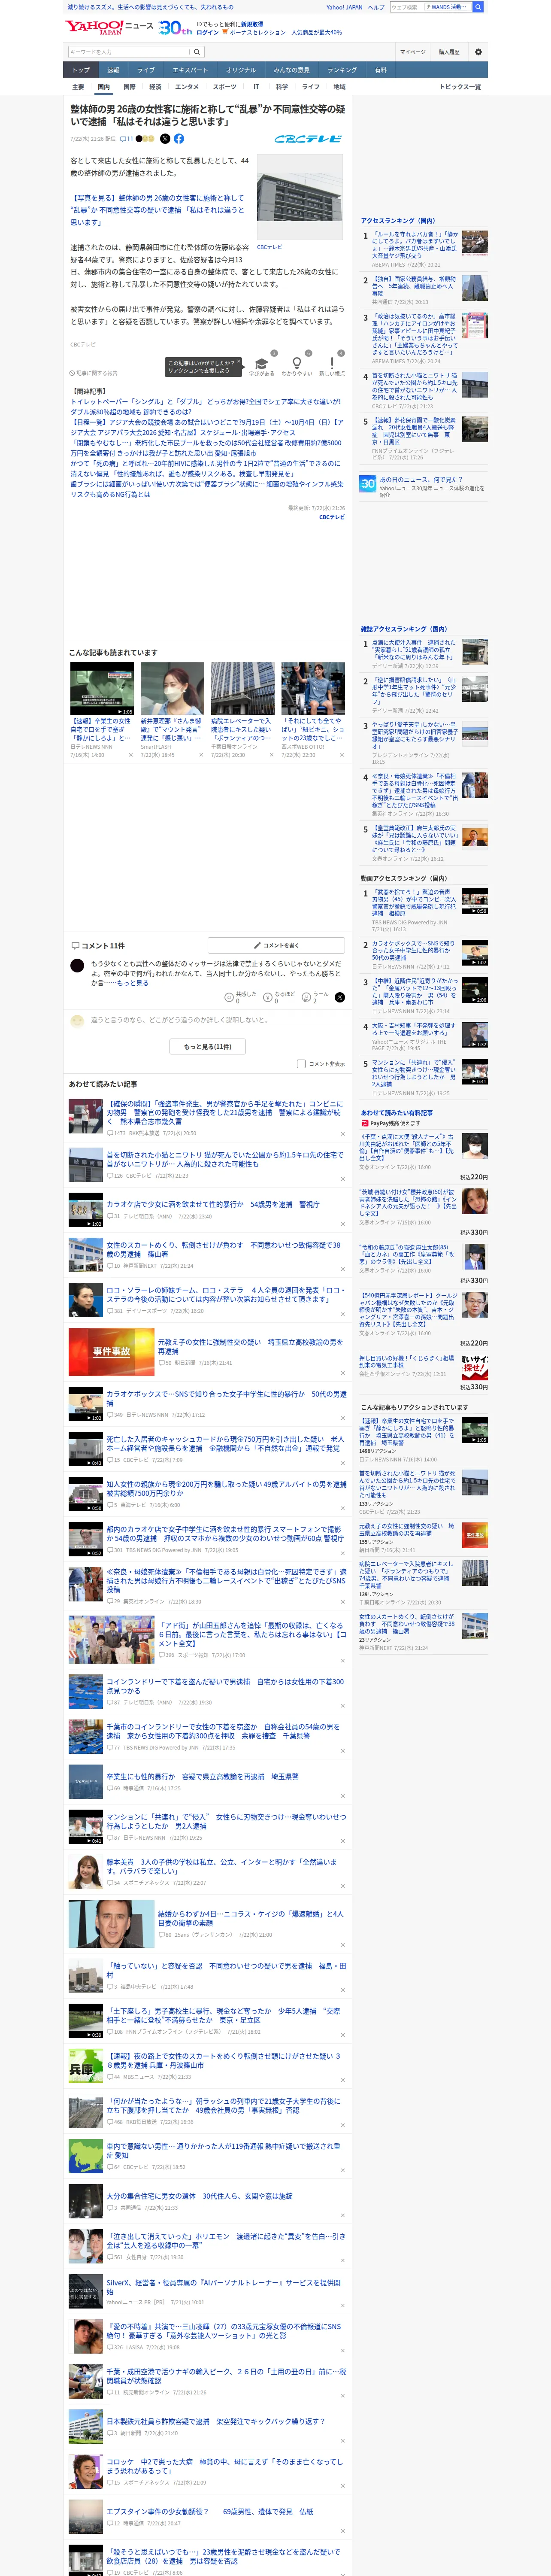Share the article on Facebook
Viewport: 551px width, 2576px height.
point(179,139)
